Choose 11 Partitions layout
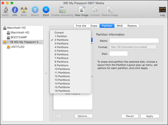This screenshot has height=125, width=168. pyautogui.click(x=71, y=73)
